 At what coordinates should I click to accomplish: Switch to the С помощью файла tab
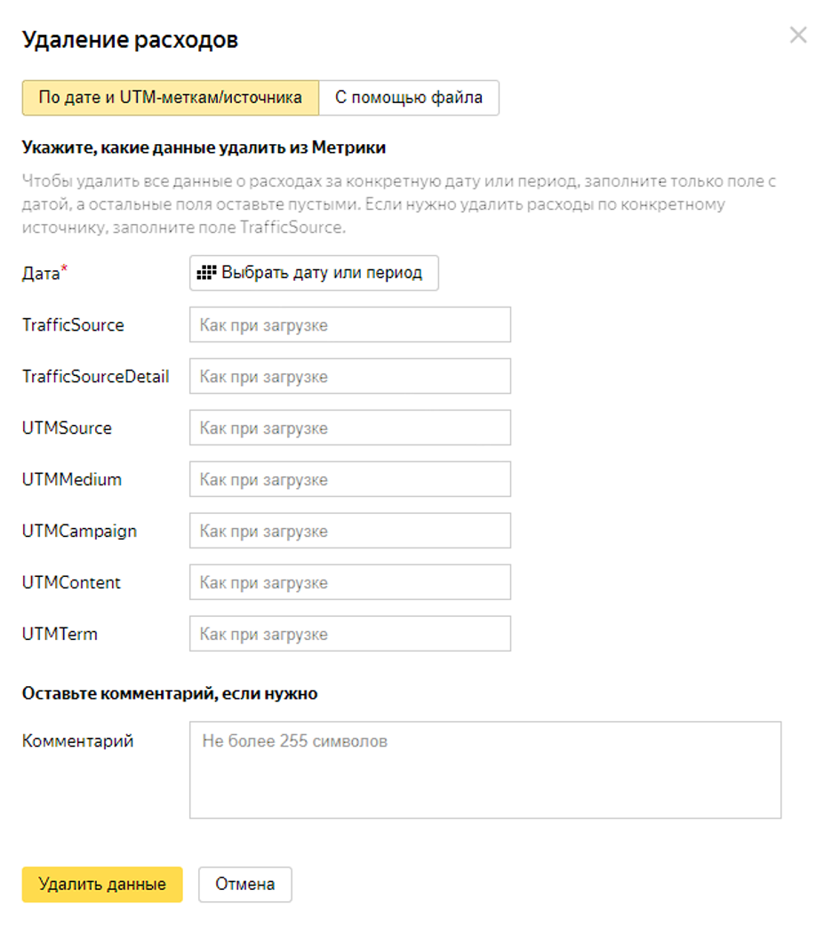pos(409,98)
